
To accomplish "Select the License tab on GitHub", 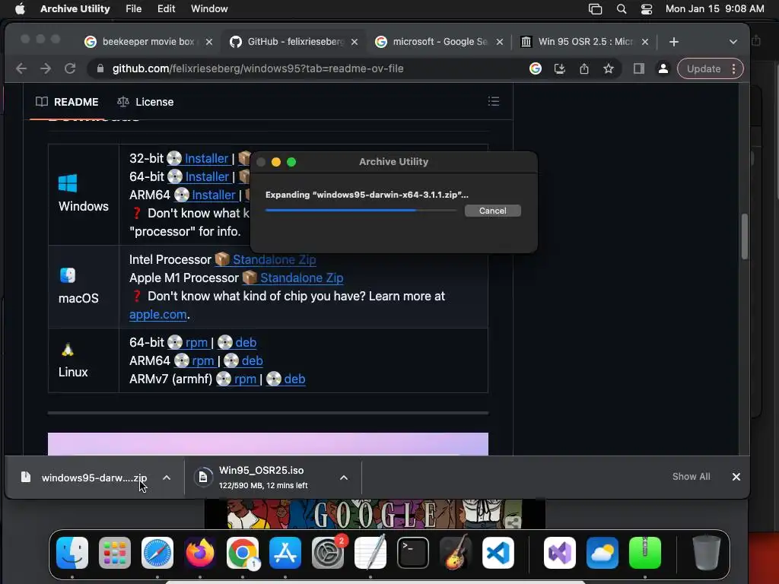I will point(145,102).
